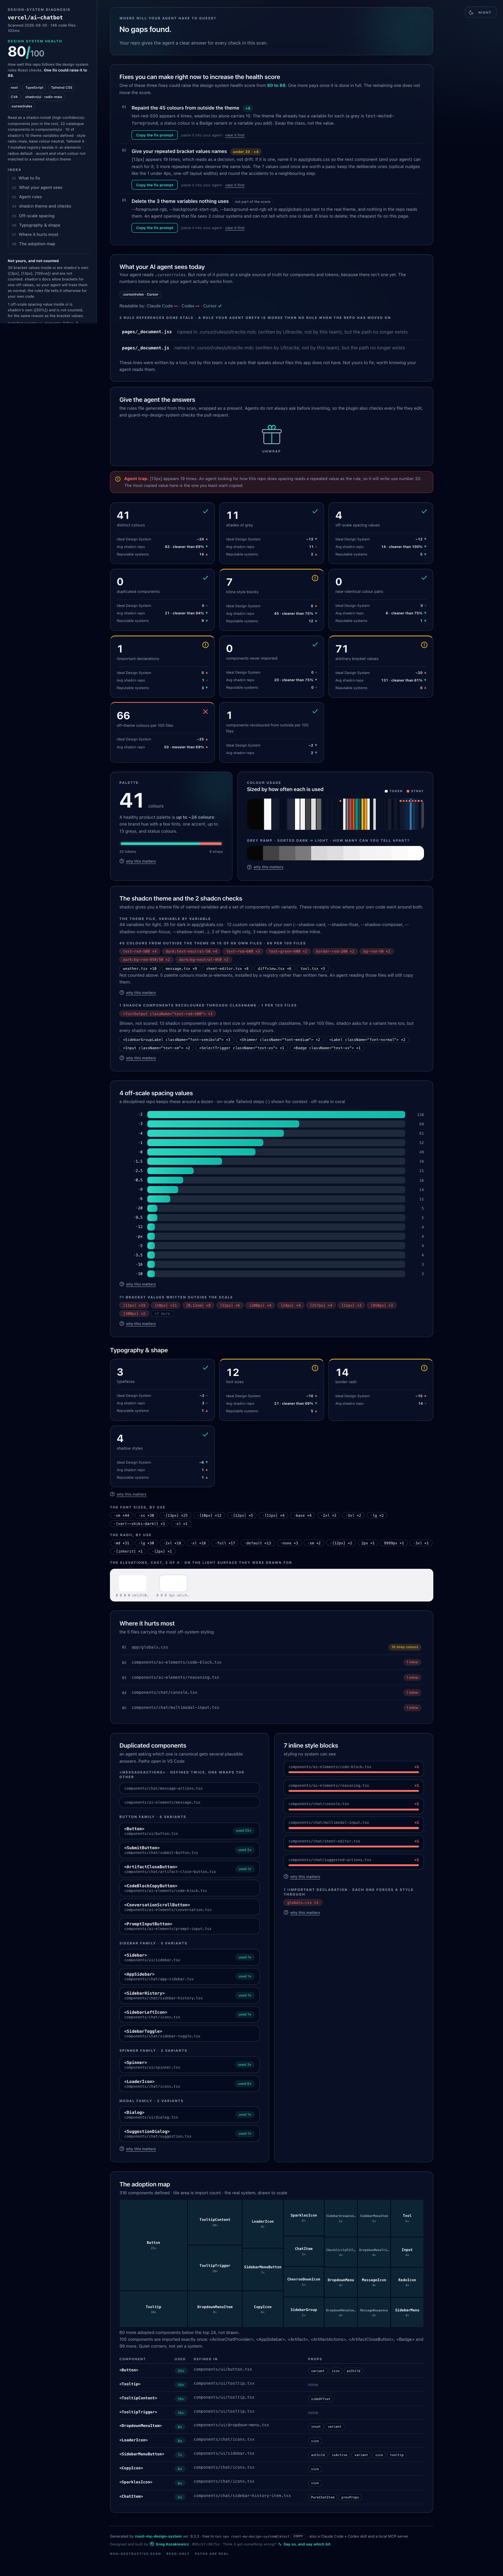Copy the fix prompt for repainting 45 colours
The width and height of the screenshot is (503, 2576).
pyautogui.click(x=155, y=135)
